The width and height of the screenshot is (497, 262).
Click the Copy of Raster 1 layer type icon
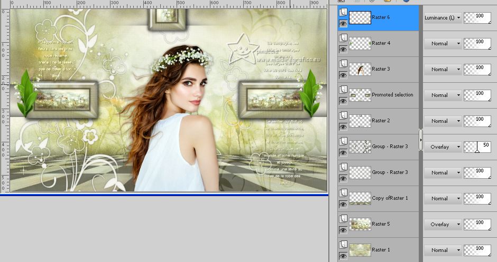coord(343,193)
